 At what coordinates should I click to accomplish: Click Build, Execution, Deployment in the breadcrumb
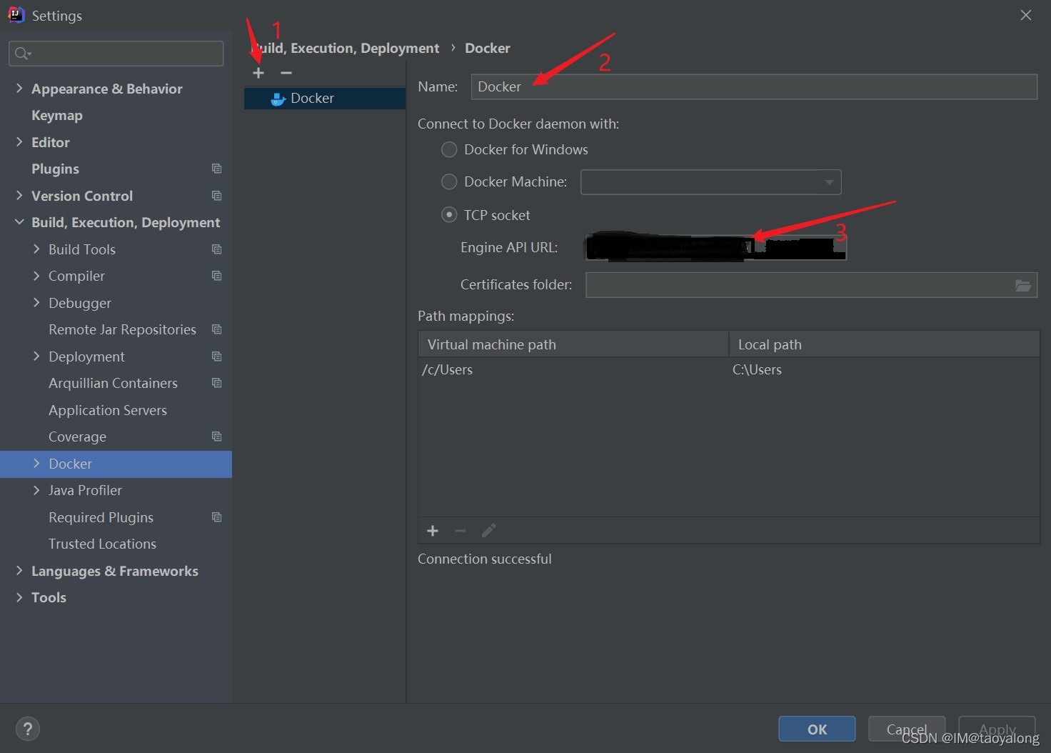(x=345, y=48)
